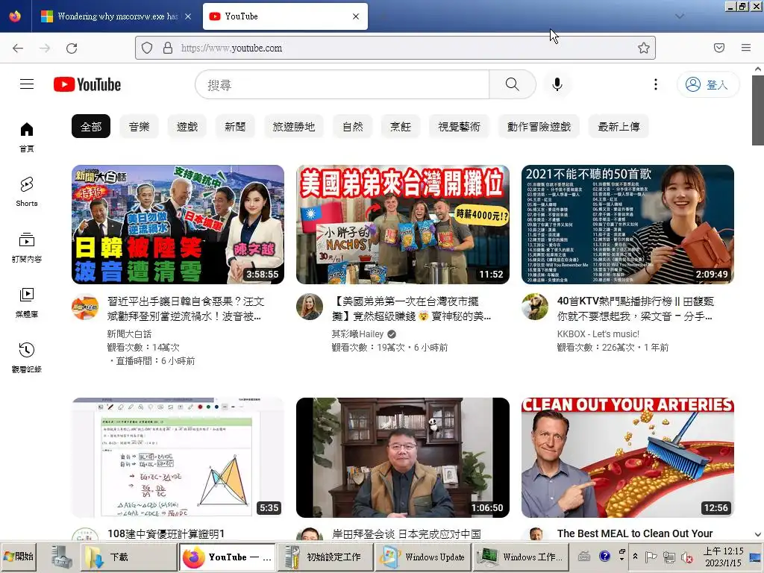Open the YouTube hamburger guide menu
Image resolution: width=764 pixels, height=573 pixels.
click(x=27, y=84)
